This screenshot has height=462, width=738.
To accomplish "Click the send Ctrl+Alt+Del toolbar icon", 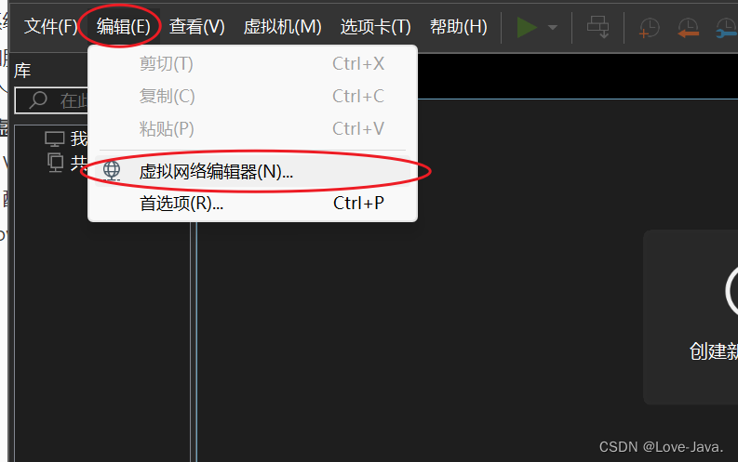I will pyautogui.click(x=597, y=27).
